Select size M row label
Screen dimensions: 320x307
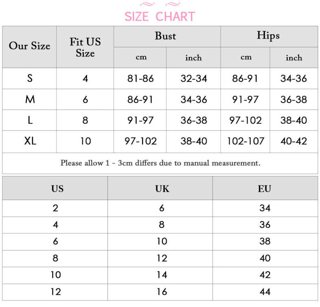coord(30,99)
